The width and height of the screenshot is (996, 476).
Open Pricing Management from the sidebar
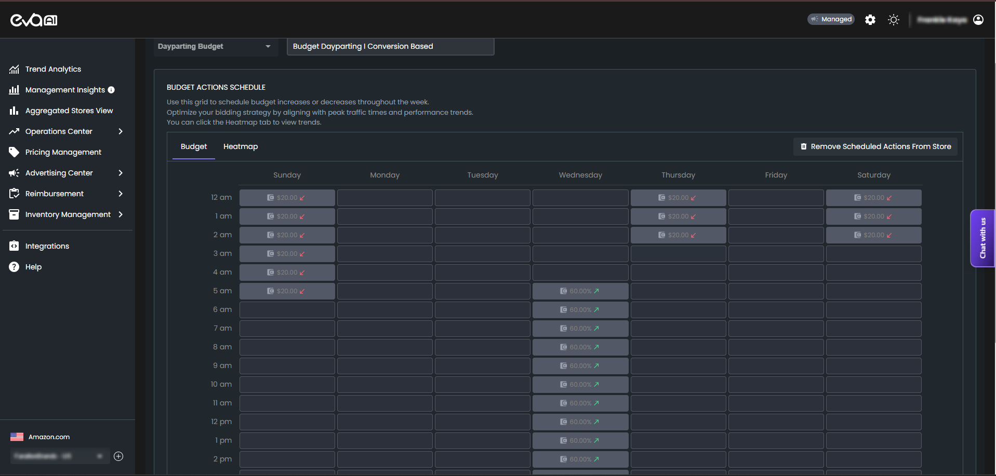point(63,152)
